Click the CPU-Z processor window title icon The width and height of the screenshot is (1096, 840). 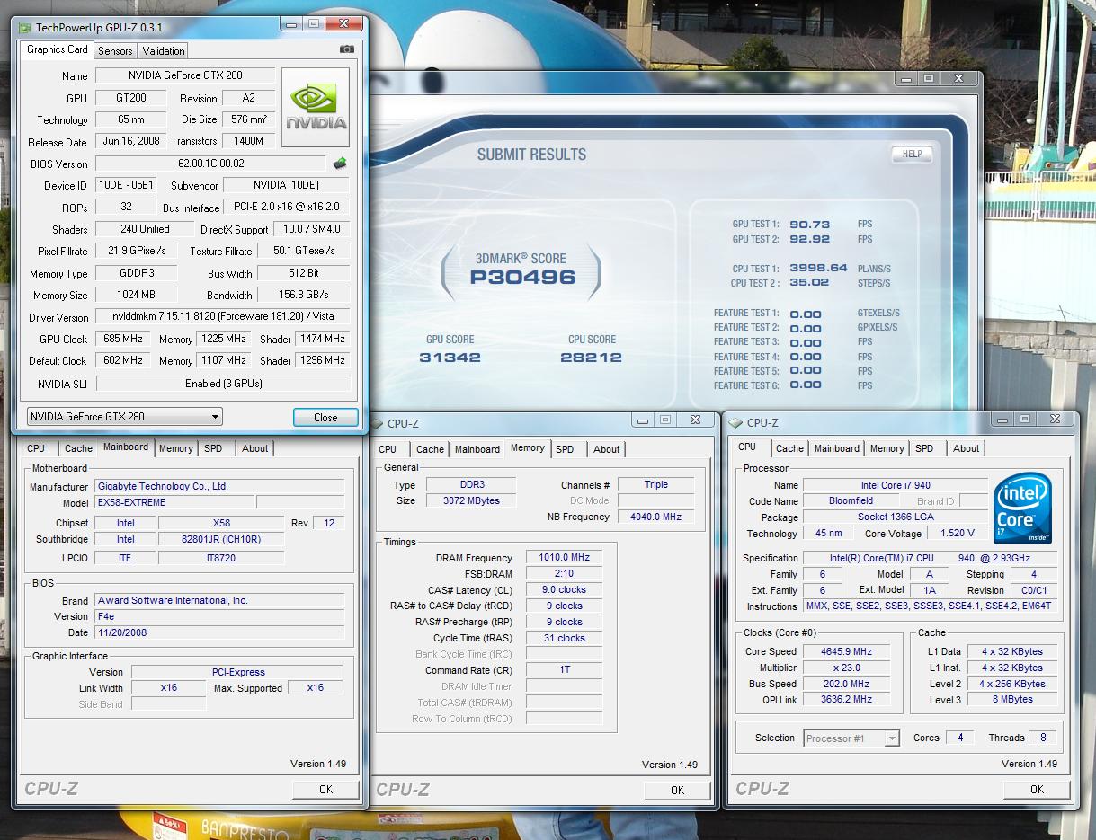click(x=736, y=422)
